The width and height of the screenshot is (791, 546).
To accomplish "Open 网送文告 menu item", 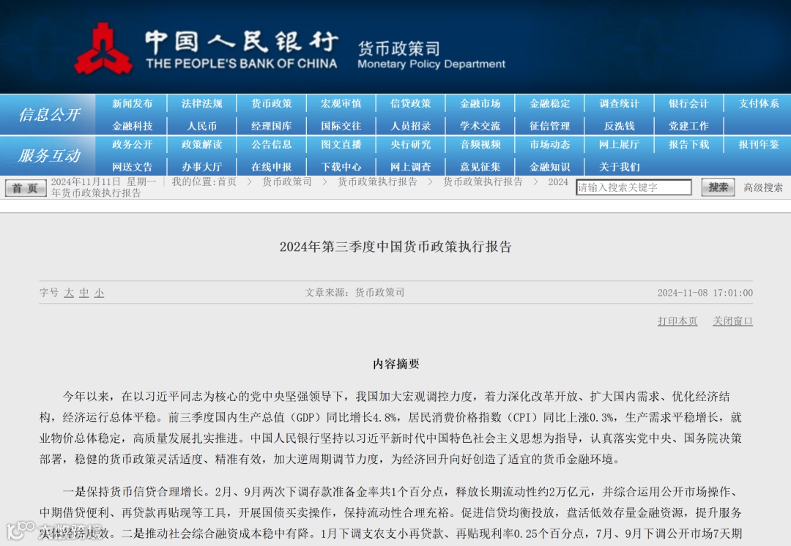I will 132,167.
